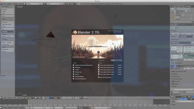
Task: Click the Blender logo in splash header
Action: pos(75,32)
